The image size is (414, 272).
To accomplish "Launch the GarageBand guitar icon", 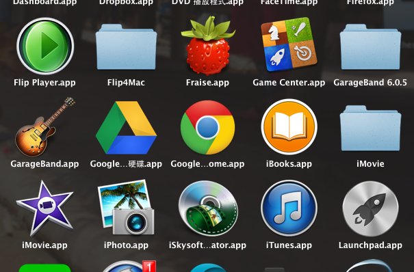I will tap(45, 127).
